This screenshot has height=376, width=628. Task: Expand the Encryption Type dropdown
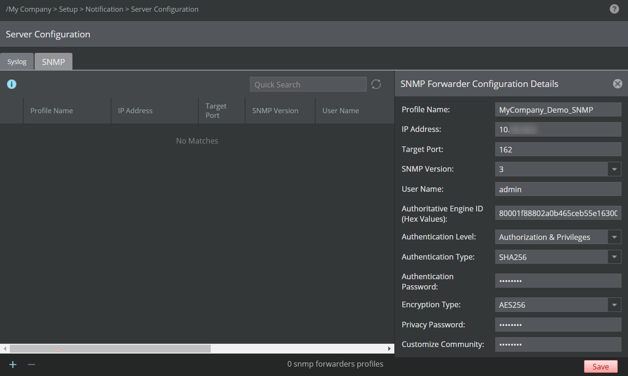614,305
